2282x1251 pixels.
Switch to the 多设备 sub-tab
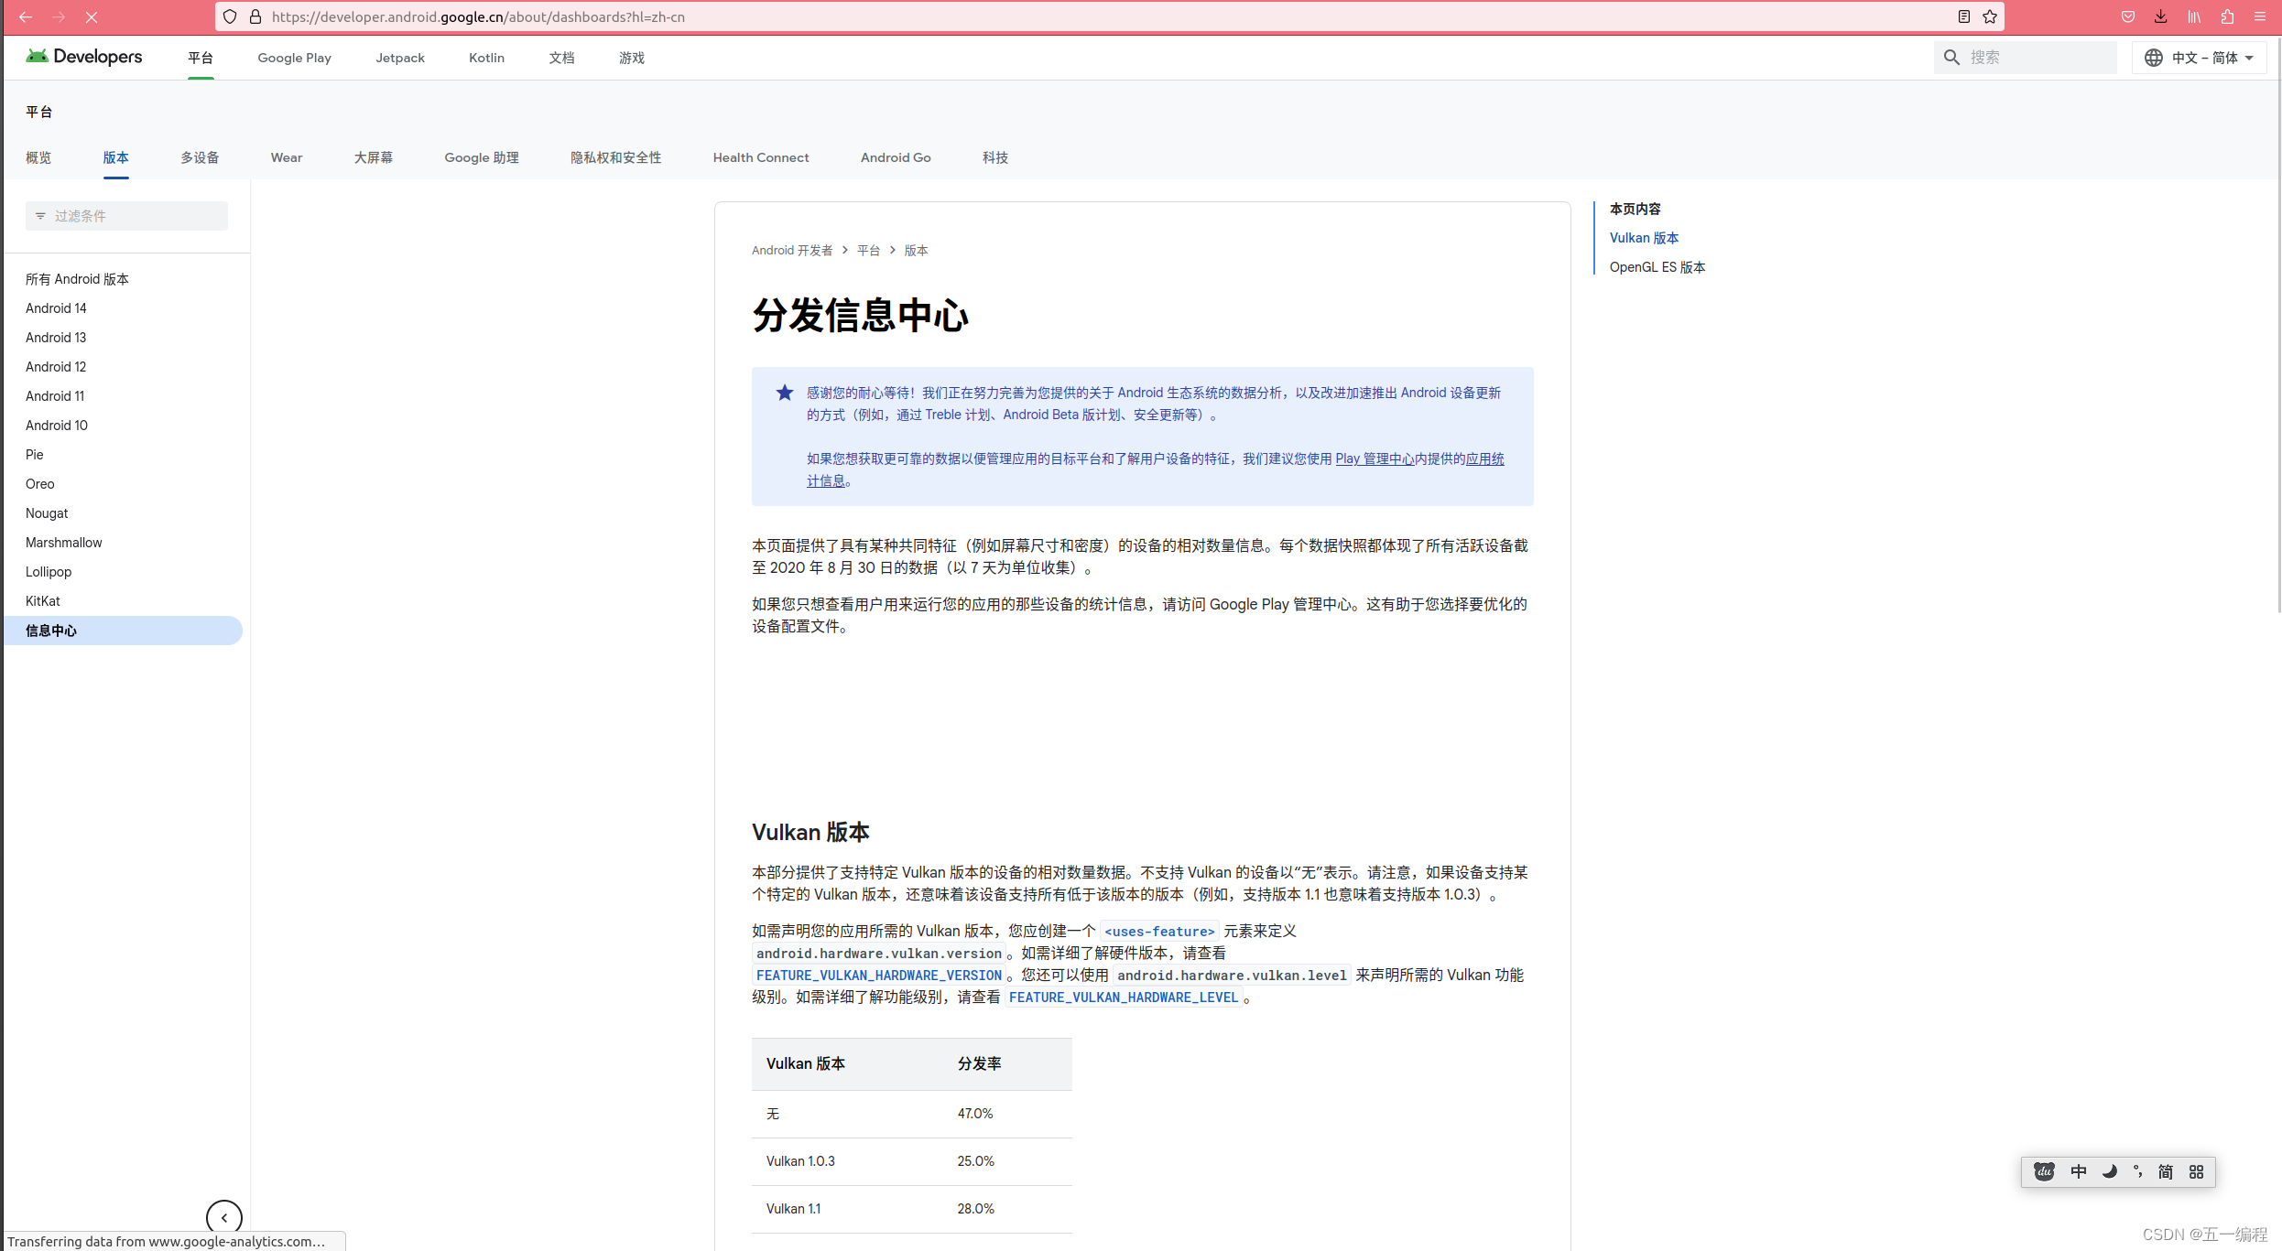coord(200,157)
